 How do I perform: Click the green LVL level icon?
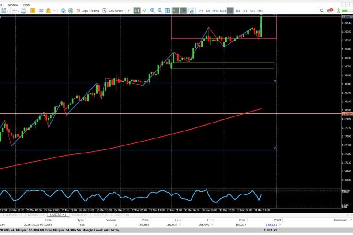click(338, 11)
